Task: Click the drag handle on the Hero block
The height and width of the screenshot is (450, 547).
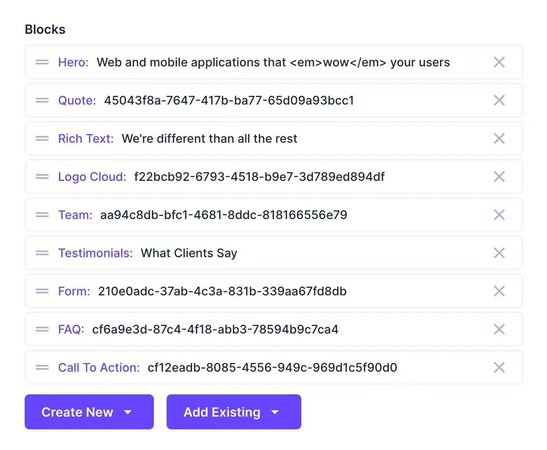Action: 42,62
